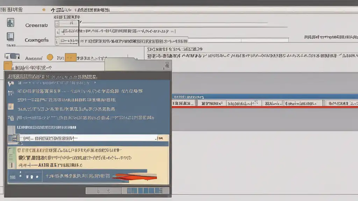Click the gray device icon left of Aasacoť
358x201 pixels.
[x=12, y=56]
